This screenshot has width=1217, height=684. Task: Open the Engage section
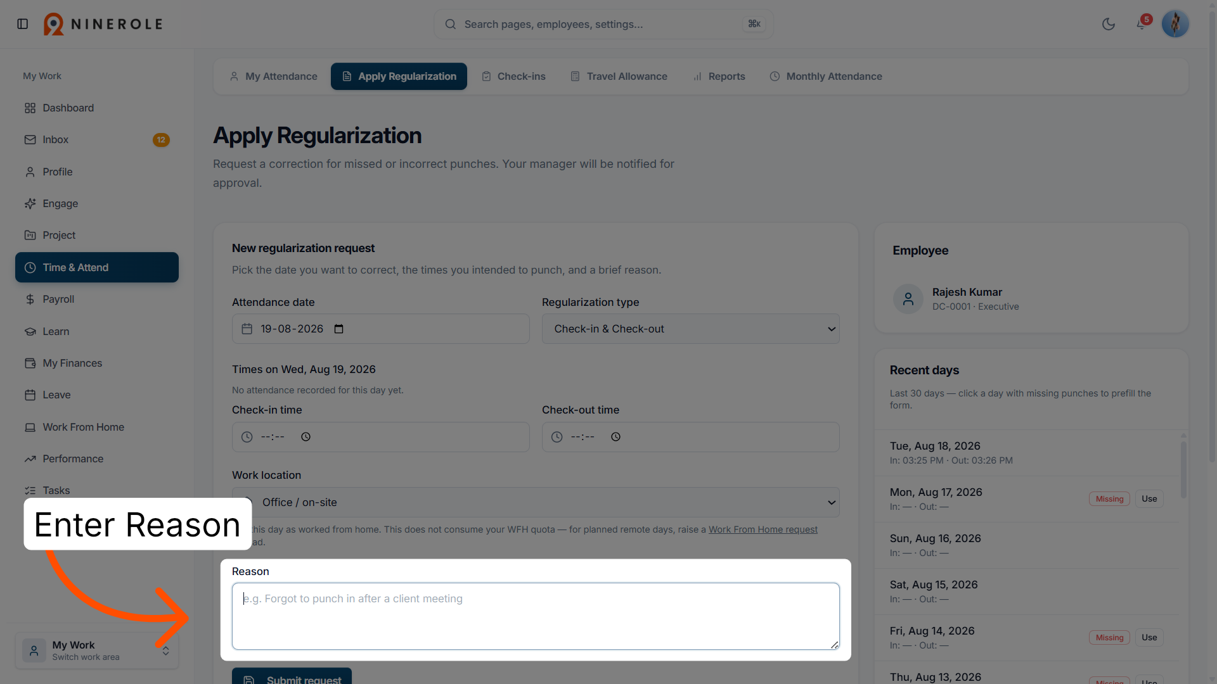coord(97,204)
